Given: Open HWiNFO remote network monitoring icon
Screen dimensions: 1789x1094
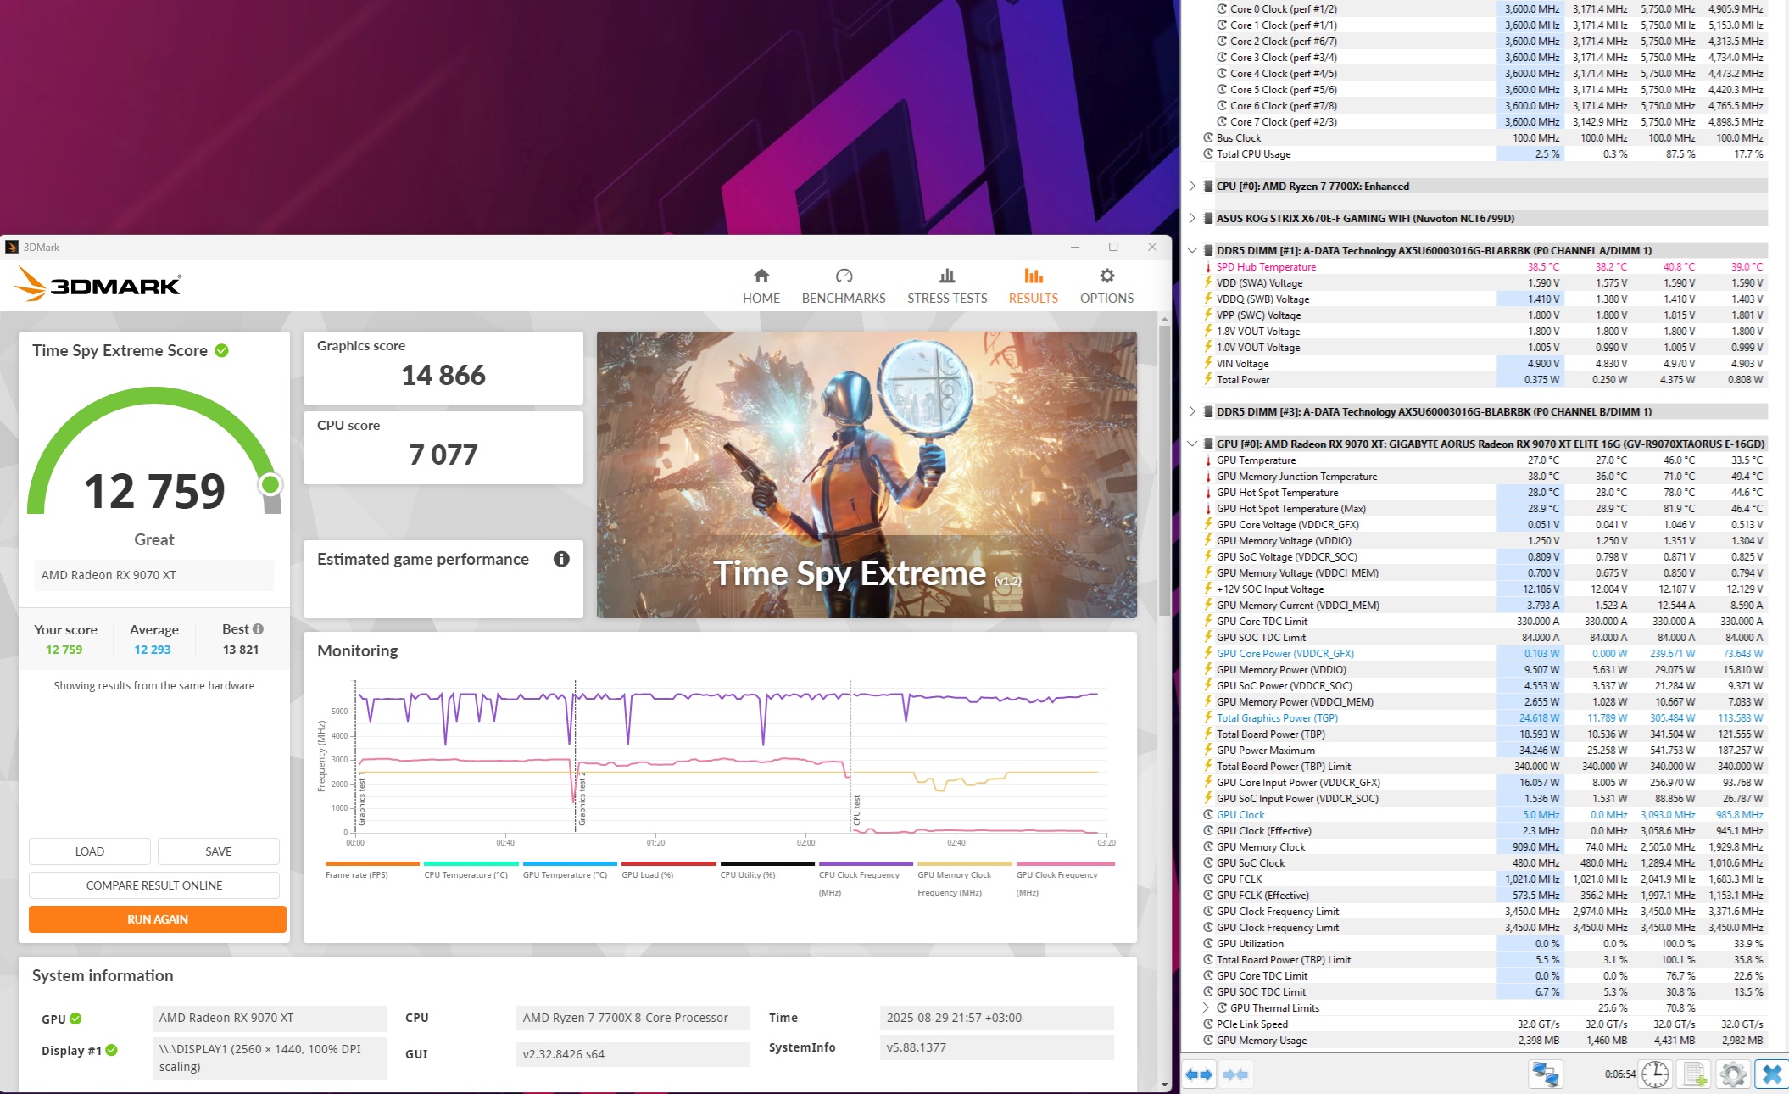Looking at the screenshot, I should (x=1545, y=1074).
